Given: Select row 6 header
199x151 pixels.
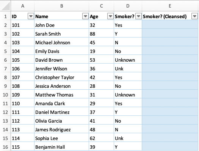Looking at the screenshot, I should 5,60.
